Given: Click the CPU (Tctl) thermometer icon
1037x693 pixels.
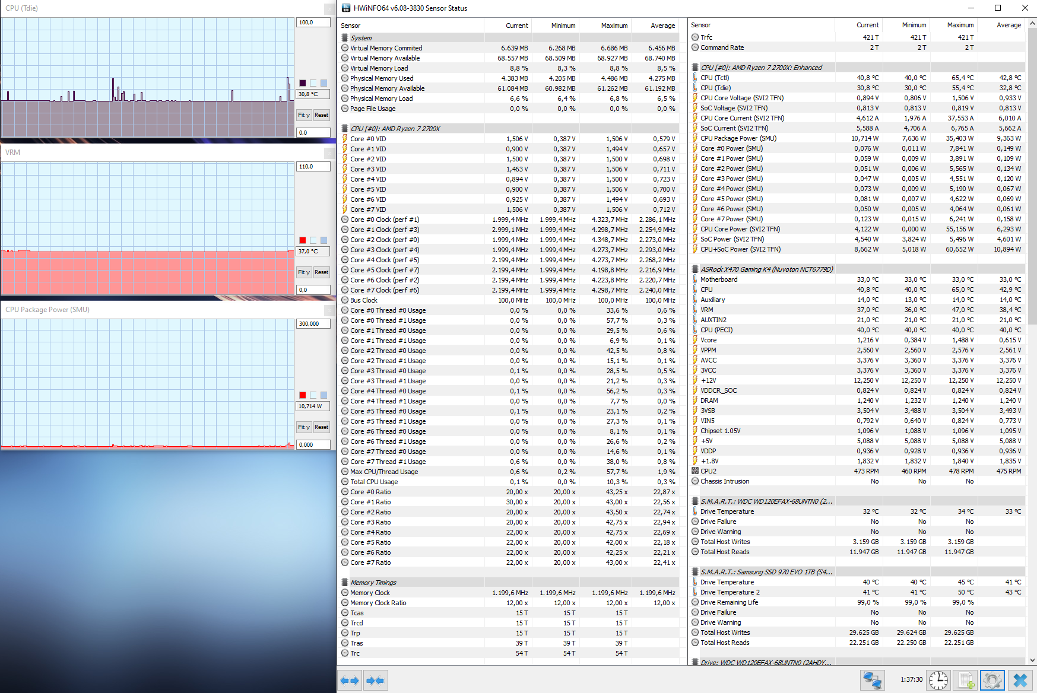Looking at the screenshot, I should [x=695, y=78].
